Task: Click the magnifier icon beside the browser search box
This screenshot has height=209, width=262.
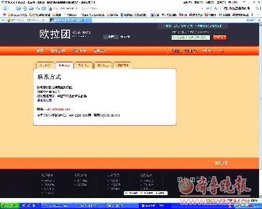Action: click(x=257, y=9)
